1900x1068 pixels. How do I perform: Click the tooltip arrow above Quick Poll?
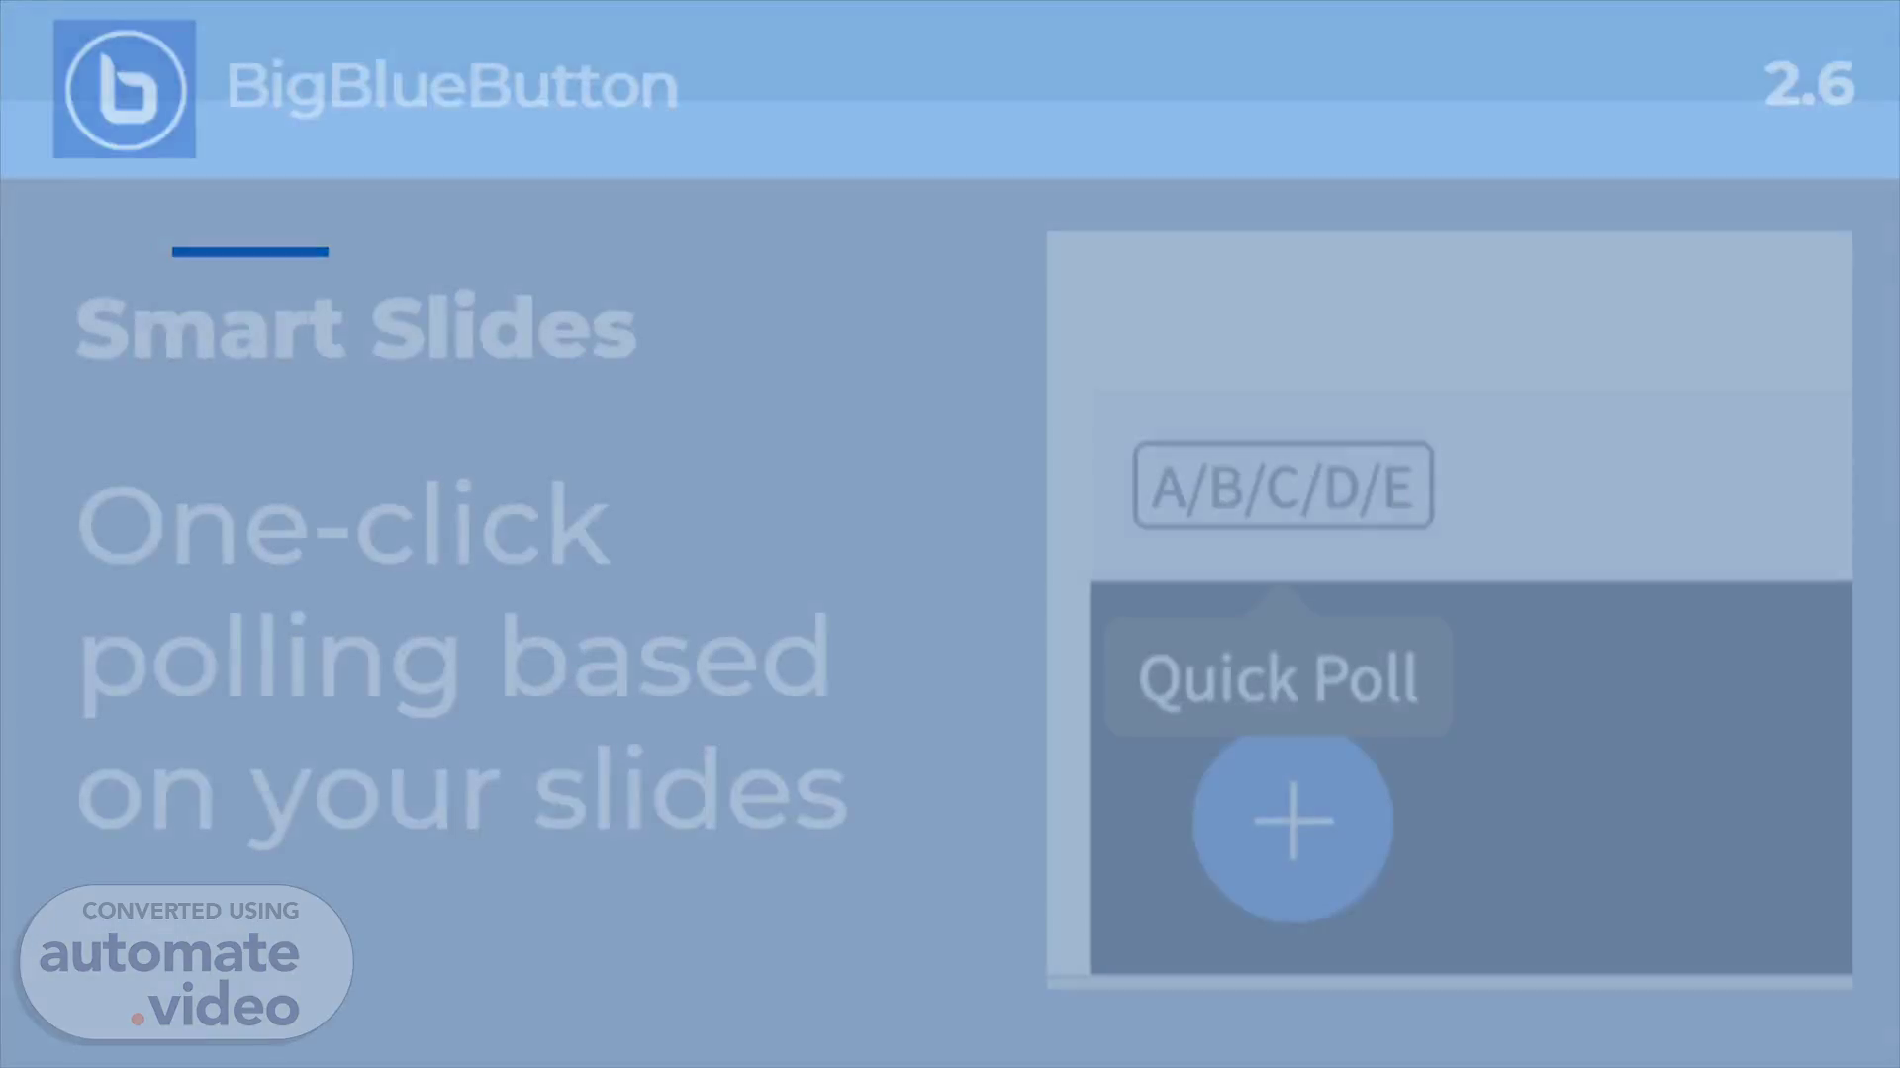[1282, 601]
